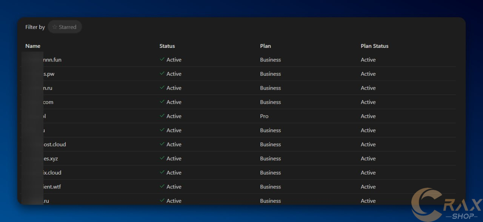
Task: Click the Plan column header
Action: pos(265,46)
